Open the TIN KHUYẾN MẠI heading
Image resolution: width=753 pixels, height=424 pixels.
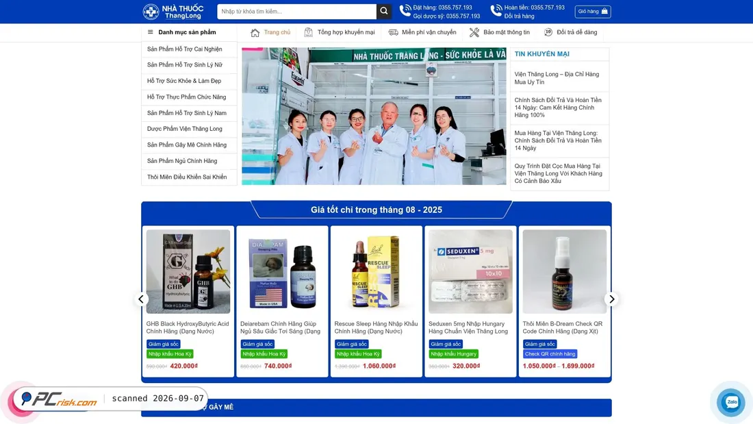541,54
